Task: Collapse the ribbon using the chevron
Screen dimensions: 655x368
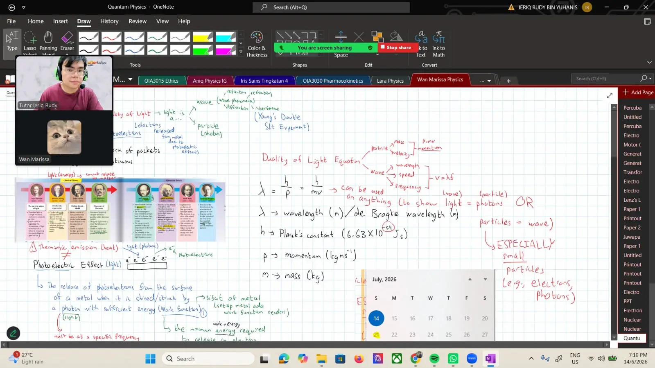Action: (649, 62)
